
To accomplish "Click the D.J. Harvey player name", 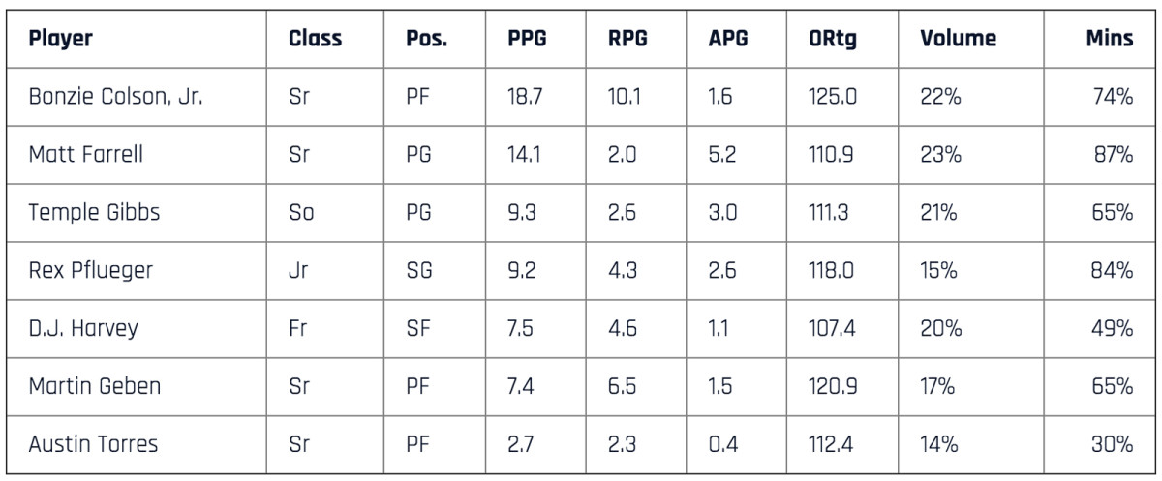I will [x=83, y=329].
